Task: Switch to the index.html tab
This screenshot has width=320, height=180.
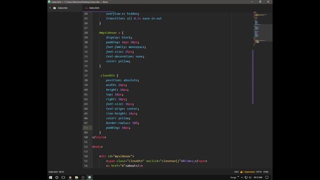Action: click(x=94, y=8)
